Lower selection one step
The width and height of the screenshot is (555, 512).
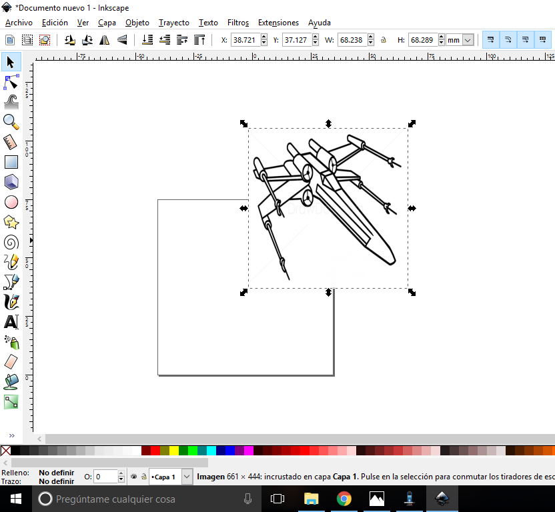[165, 39]
